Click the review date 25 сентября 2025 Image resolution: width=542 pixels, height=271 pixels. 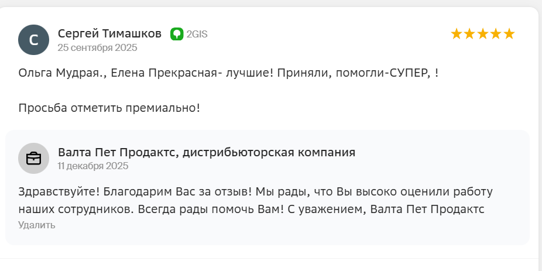pyautogui.click(x=97, y=47)
